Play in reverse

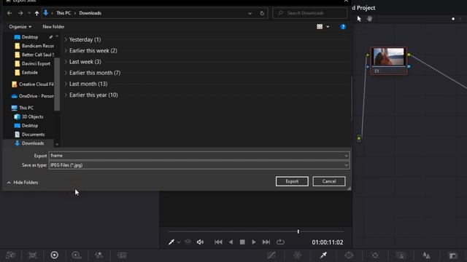click(231, 242)
